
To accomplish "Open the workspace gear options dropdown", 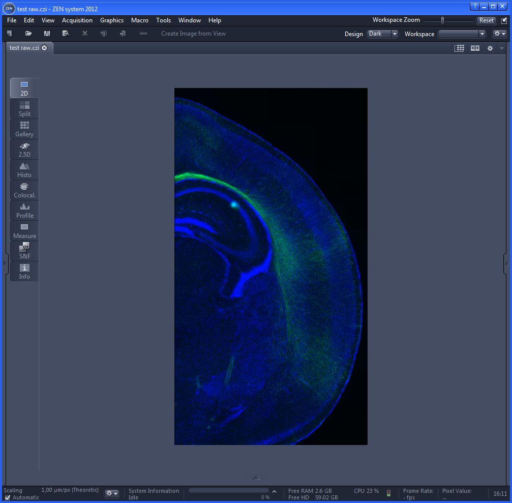I will (x=500, y=34).
